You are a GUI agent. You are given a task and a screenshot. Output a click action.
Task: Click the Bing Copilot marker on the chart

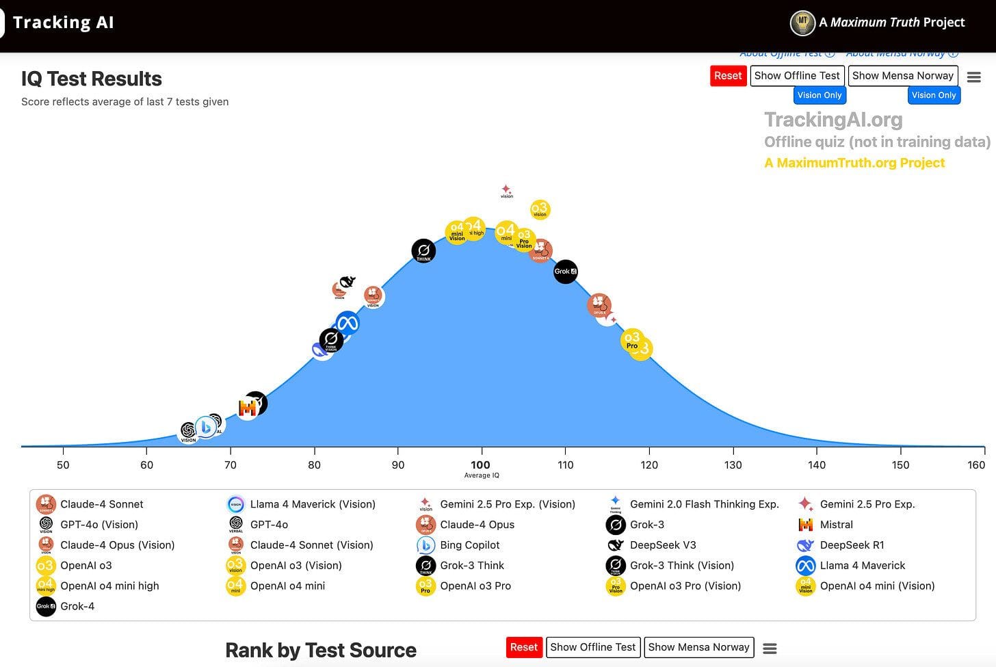205,428
